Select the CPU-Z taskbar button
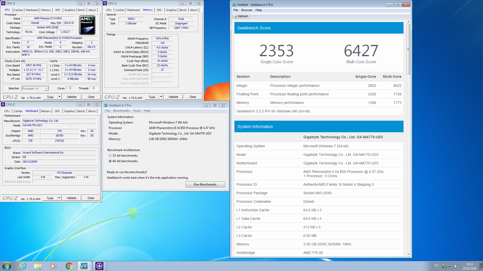 (99, 266)
